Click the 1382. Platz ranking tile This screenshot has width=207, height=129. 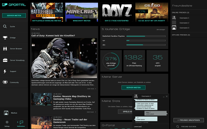[134, 61]
